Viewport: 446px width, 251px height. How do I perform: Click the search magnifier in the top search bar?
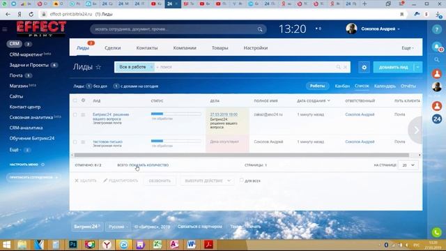point(260,29)
